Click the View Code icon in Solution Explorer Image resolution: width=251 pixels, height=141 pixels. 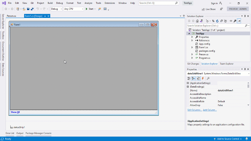(x=231, y=21)
